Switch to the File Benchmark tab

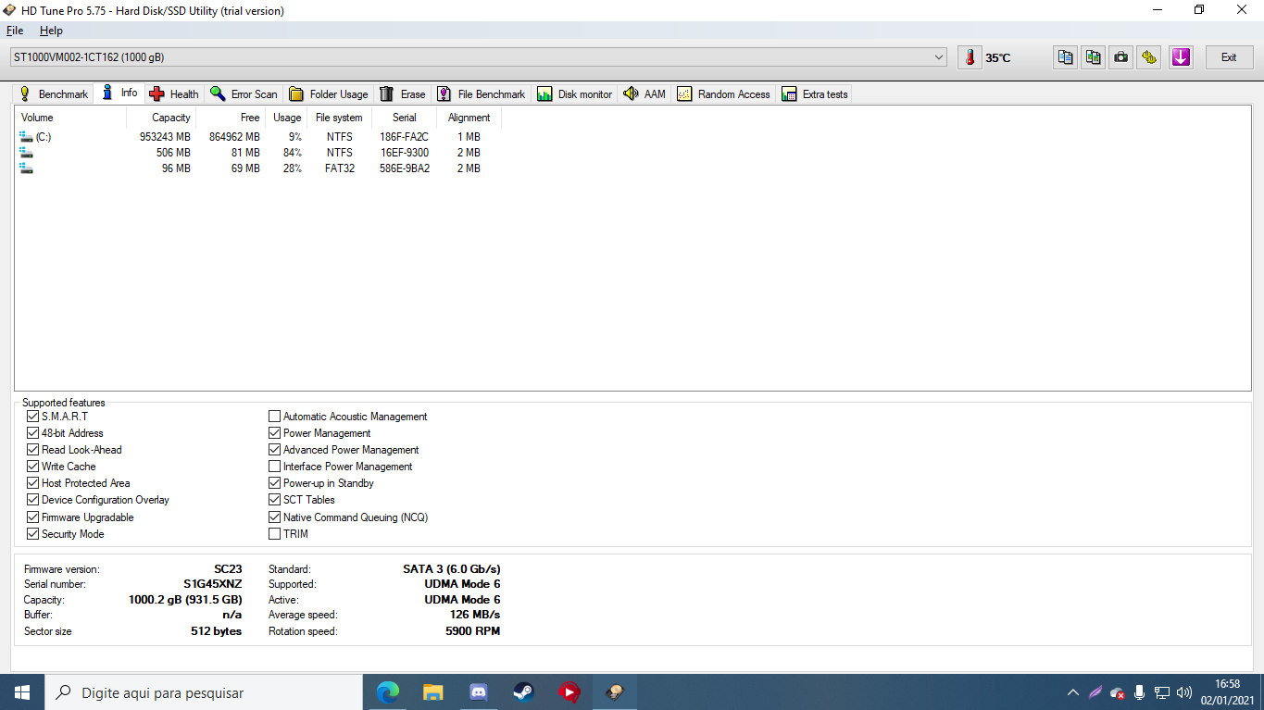point(482,94)
